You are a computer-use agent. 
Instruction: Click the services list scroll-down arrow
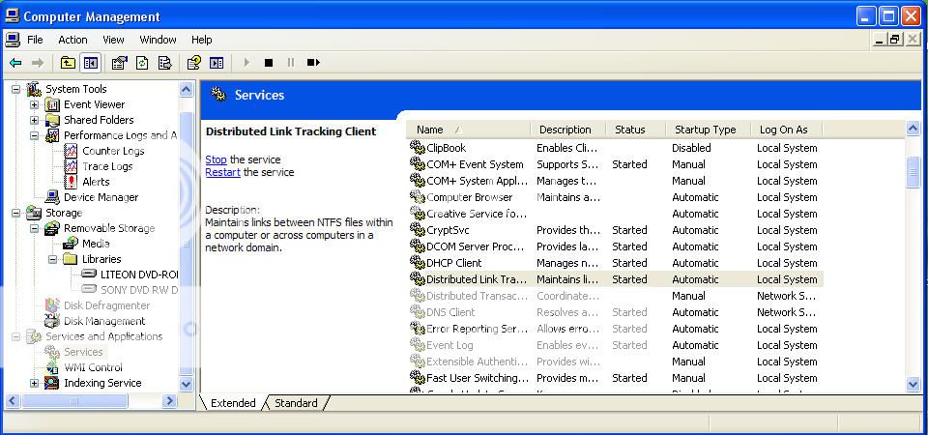click(913, 385)
